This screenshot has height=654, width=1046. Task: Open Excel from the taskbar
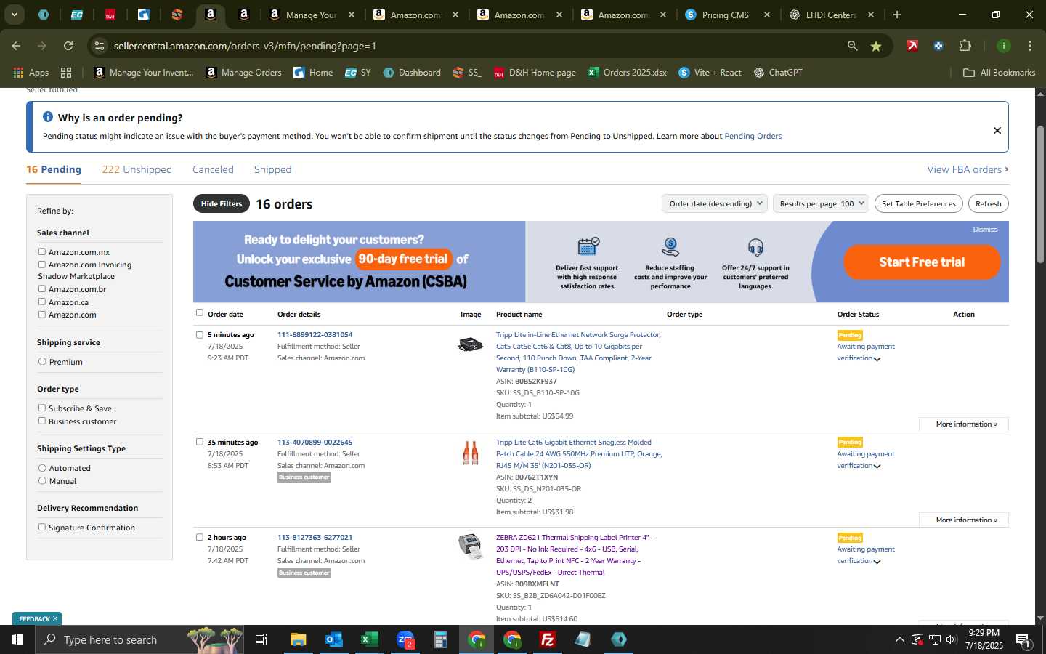coord(369,639)
